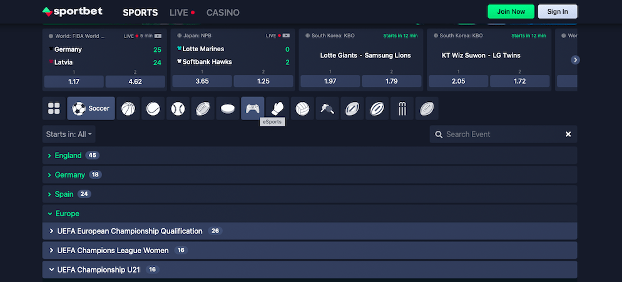Expand the Spain soccer section
The height and width of the screenshot is (282, 622).
(x=310, y=194)
